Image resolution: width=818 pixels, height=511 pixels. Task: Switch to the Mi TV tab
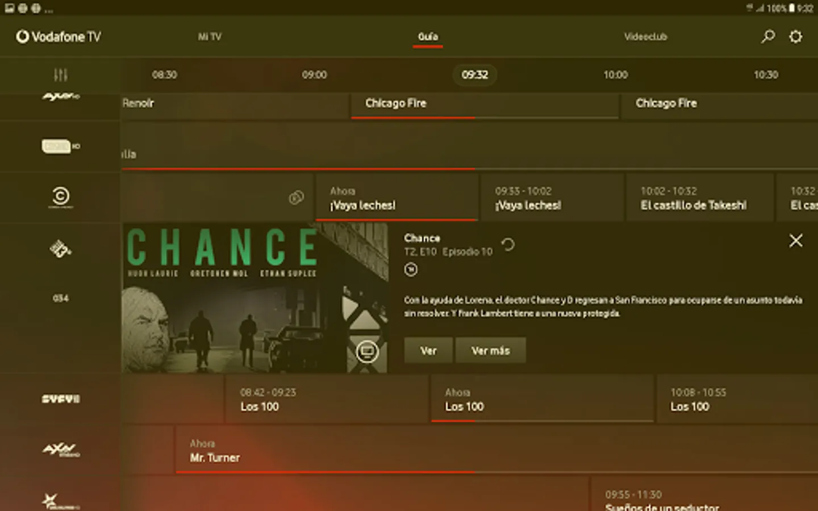pos(210,37)
